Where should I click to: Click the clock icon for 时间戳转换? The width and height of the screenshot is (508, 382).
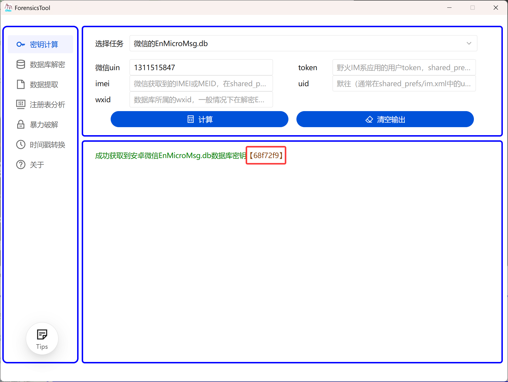pyautogui.click(x=21, y=145)
